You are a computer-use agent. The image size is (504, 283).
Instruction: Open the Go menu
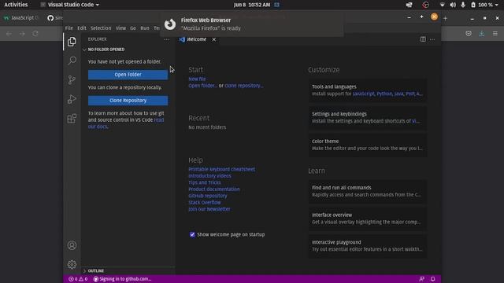pos(133,28)
